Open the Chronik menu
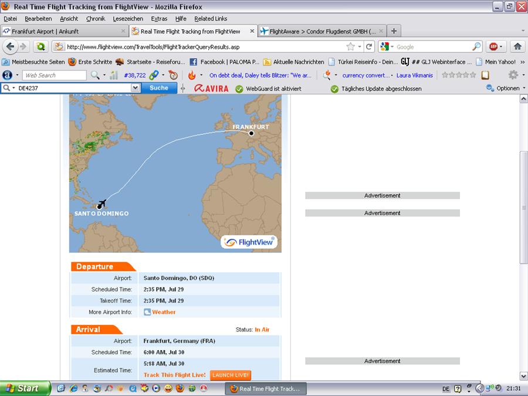Viewport: 528px width, 396px height. [96, 19]
